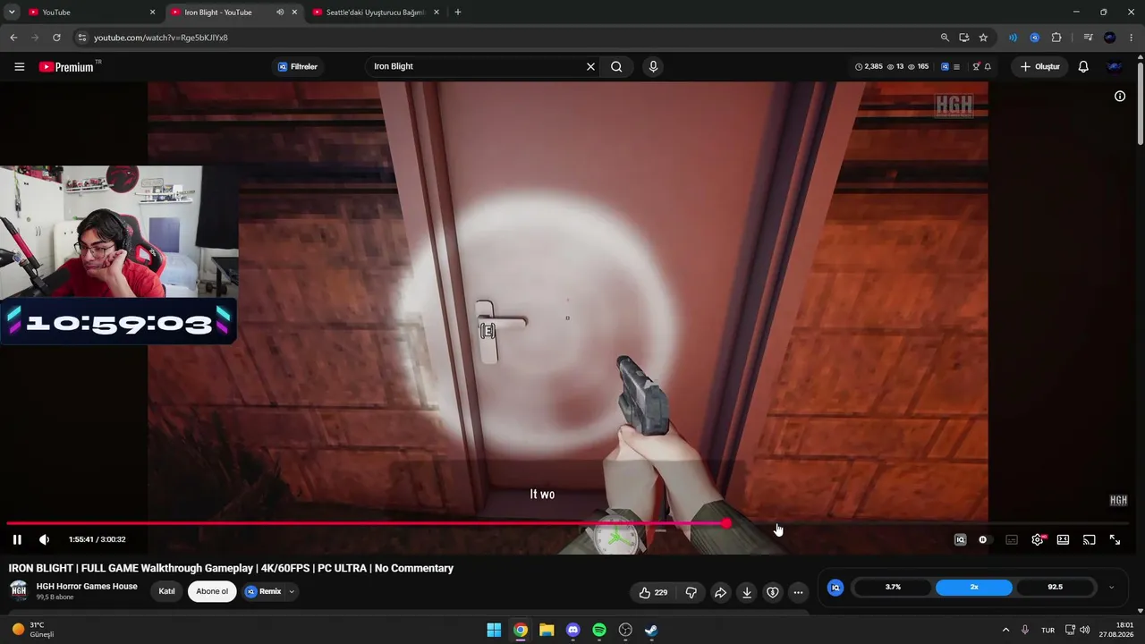Open the Windows Start menu
The height and width of the screenshot is (644, 1145).
tap(494, 630)
